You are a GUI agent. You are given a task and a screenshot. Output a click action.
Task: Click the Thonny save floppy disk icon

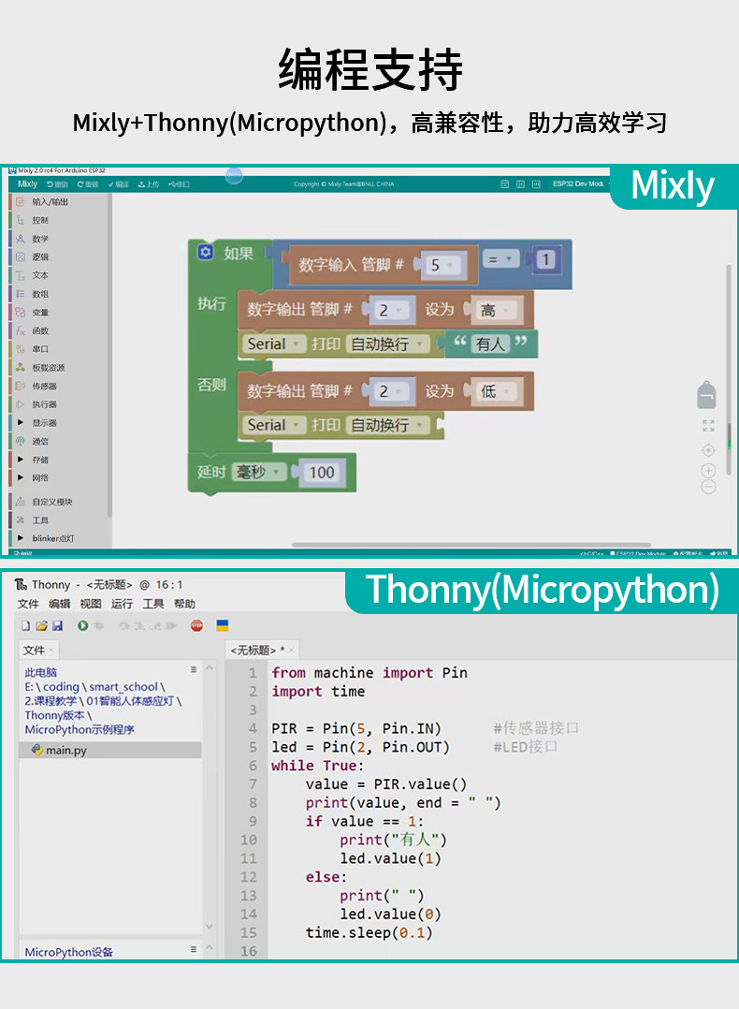(x=57, y=625)
